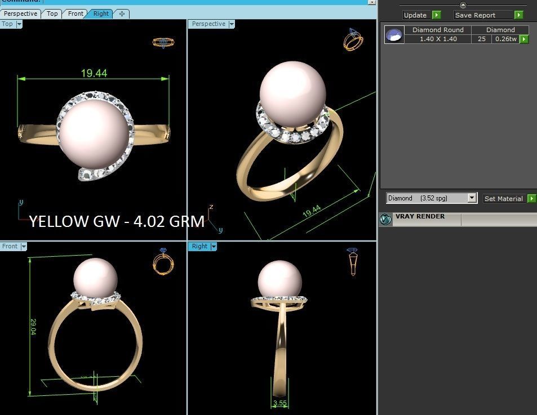537x415 pixels.
Task: Click the VRAY RENDER logo icon
Action: (x=385, y=219)
